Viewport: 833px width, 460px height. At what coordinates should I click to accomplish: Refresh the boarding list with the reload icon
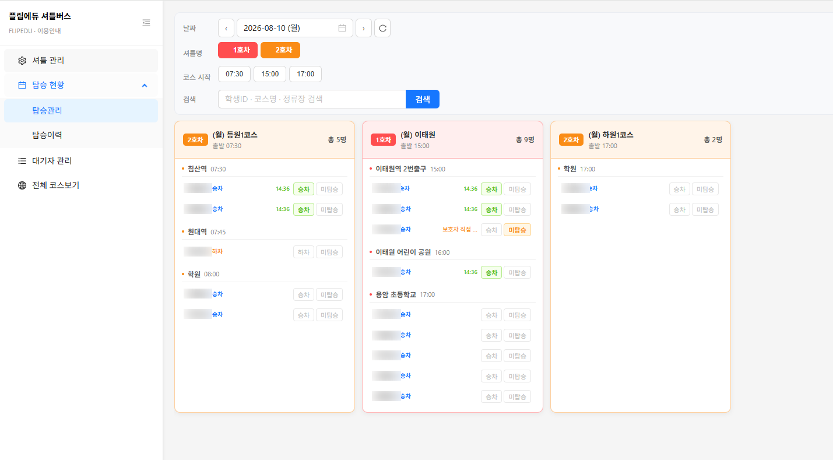pos(382,28)
